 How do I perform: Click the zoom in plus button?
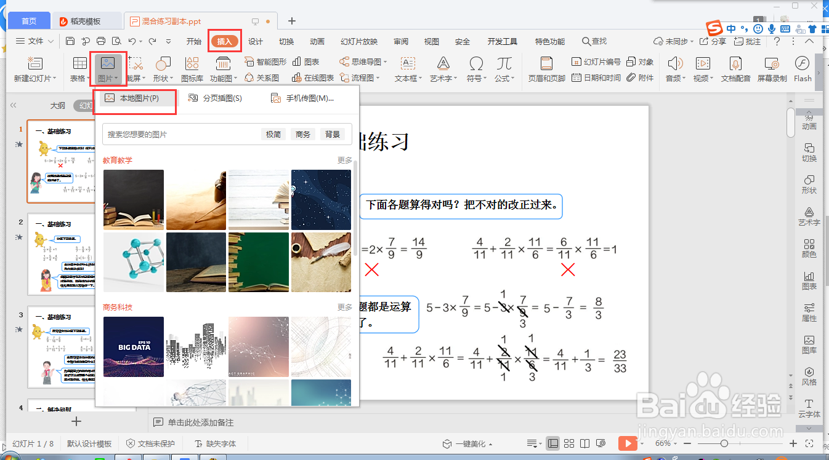(793, 443)
